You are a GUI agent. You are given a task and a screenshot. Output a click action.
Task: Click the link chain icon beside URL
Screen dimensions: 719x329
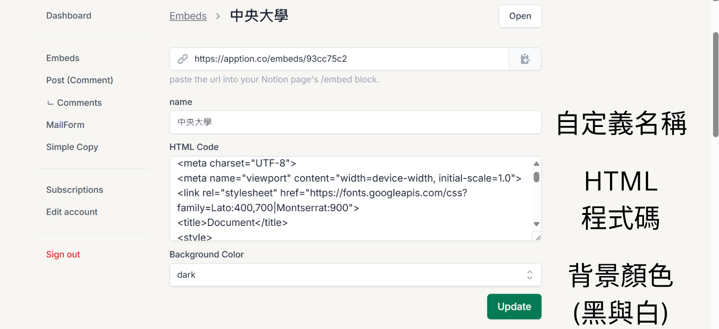[x=183, y=59]
